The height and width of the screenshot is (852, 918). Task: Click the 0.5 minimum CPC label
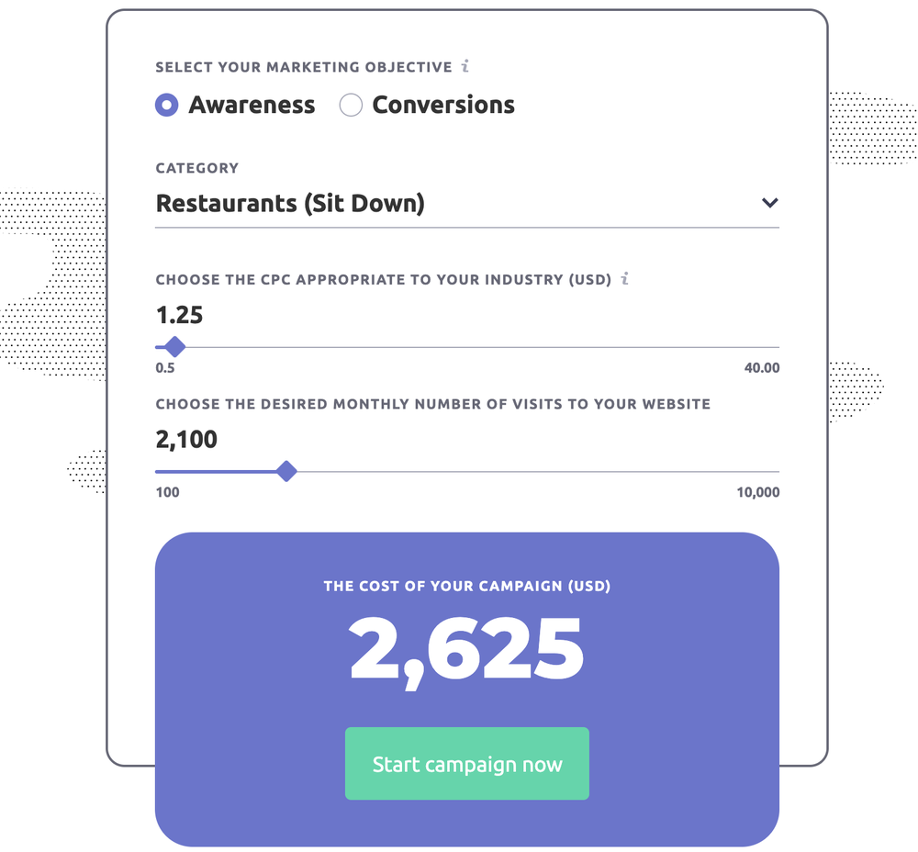pos(165,368)
